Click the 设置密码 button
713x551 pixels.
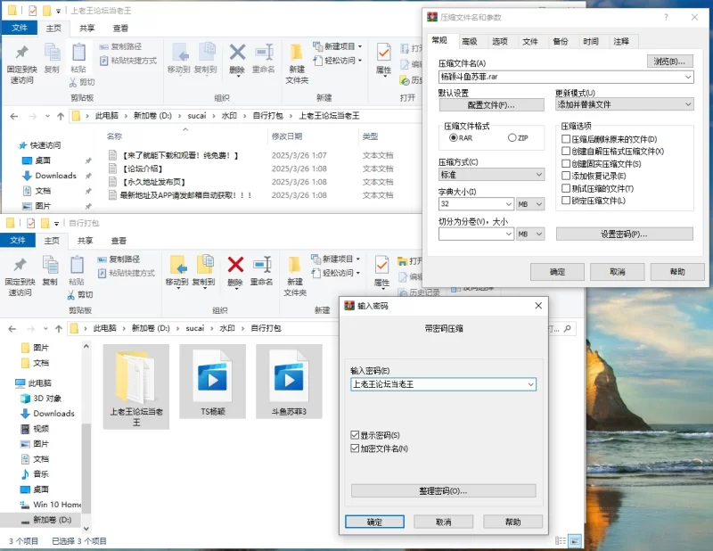(624, 234)
